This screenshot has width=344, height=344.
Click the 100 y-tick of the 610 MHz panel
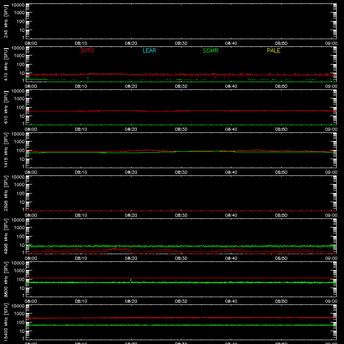(21, 107)
